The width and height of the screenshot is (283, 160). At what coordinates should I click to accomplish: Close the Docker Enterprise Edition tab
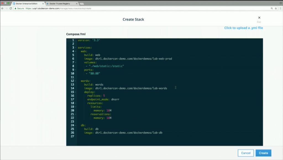click(43, 4)
